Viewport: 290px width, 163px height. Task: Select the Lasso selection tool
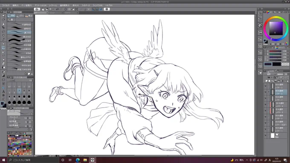coord(3,31)
